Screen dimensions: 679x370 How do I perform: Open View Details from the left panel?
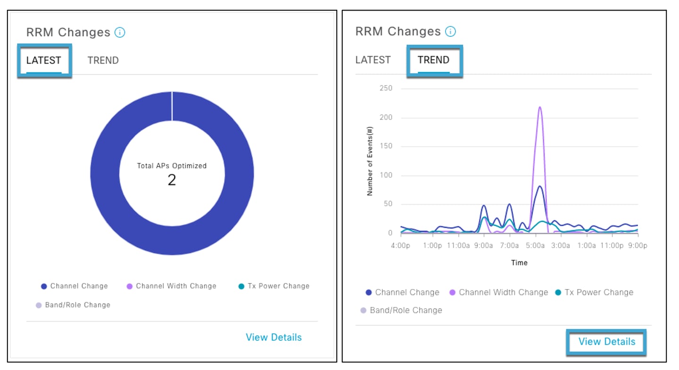point(273,337)
